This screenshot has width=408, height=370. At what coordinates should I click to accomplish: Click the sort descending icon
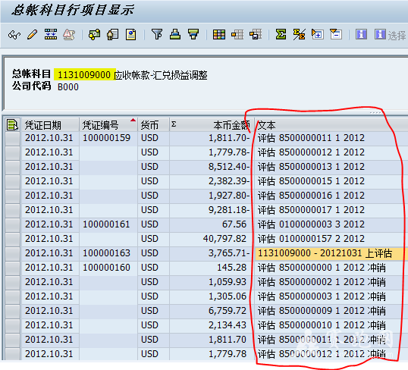(193, 34)
